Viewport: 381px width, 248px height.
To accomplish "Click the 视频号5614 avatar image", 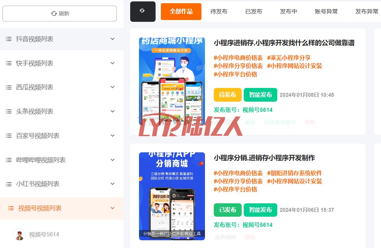I will pyautogui.click(x=19, y=234).
